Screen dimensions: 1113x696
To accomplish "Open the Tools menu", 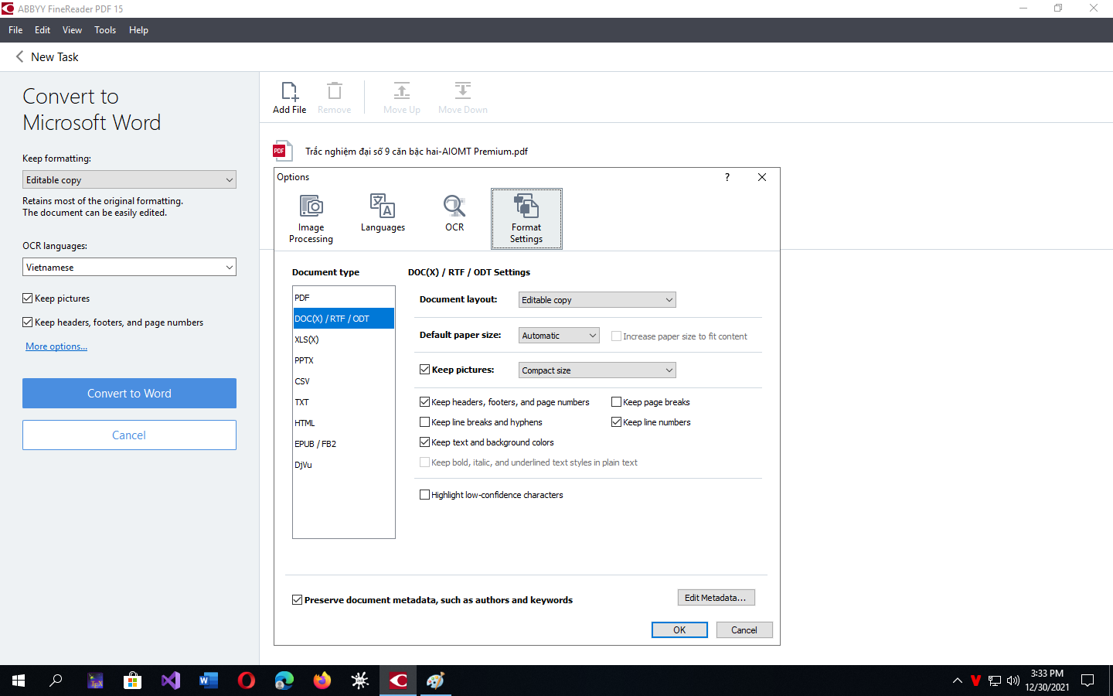I will [x=105, y=30].
